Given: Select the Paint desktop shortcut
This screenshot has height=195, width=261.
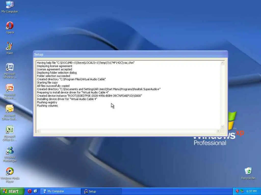Looking at the screenshot, I should click(9, 48).
